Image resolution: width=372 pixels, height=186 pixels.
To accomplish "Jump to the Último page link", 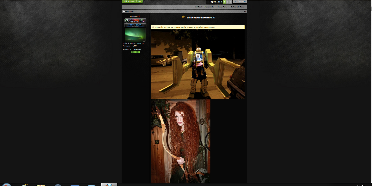I will click(x=242, y=2).
